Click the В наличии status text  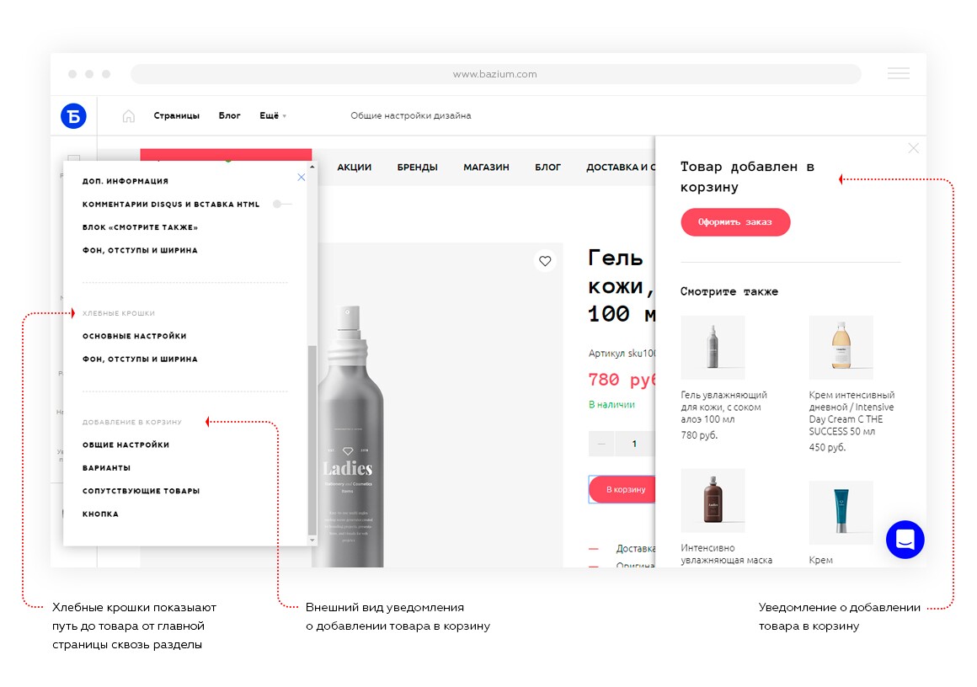tap(611, 404)
